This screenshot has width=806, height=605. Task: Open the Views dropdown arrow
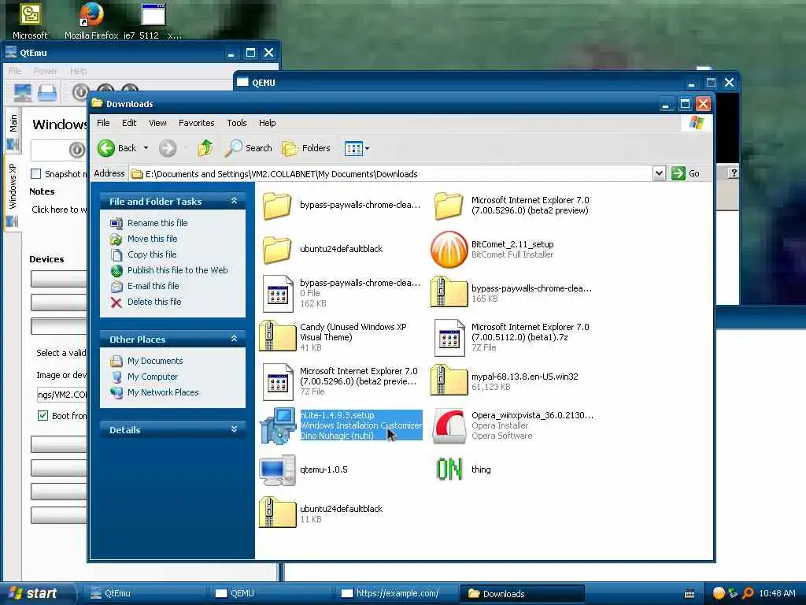[367, 149]
